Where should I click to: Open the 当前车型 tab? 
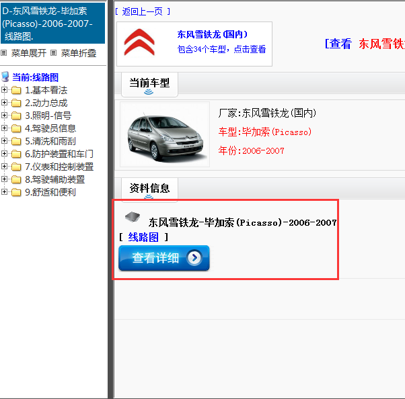point(149,85)
